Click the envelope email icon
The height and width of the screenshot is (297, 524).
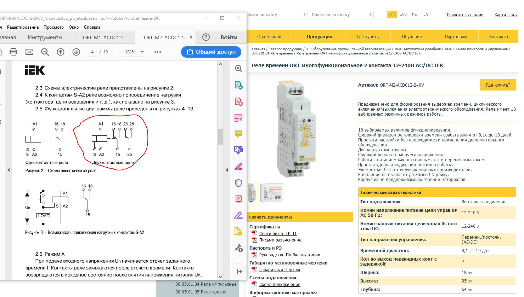29,52
